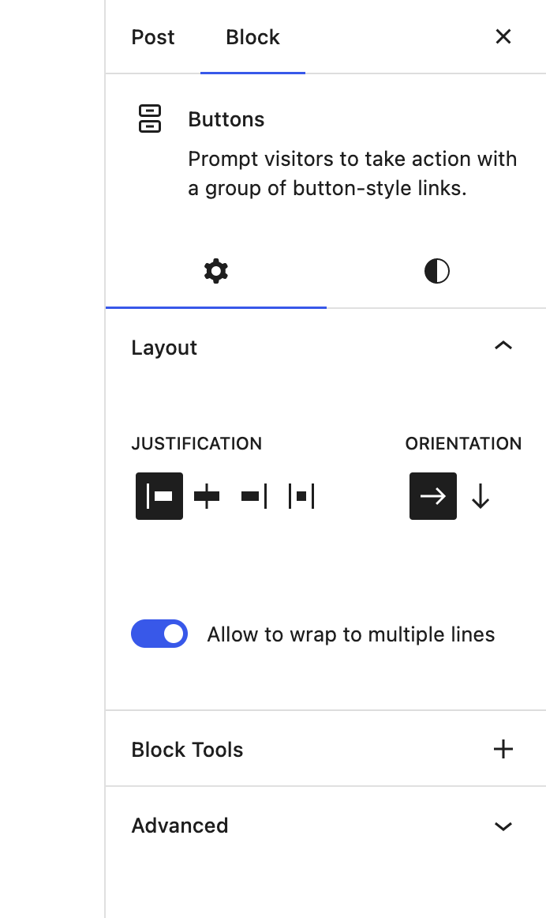Justify items right
The height and width of the screenshot is (918, 546).
click(254, 496)
